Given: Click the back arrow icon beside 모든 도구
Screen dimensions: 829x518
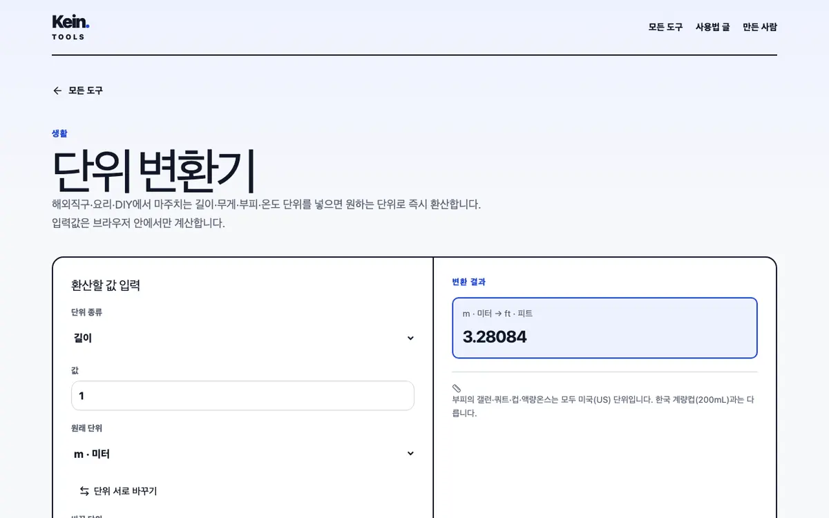Looking at the screenshot, I should [x=57, y=90].
